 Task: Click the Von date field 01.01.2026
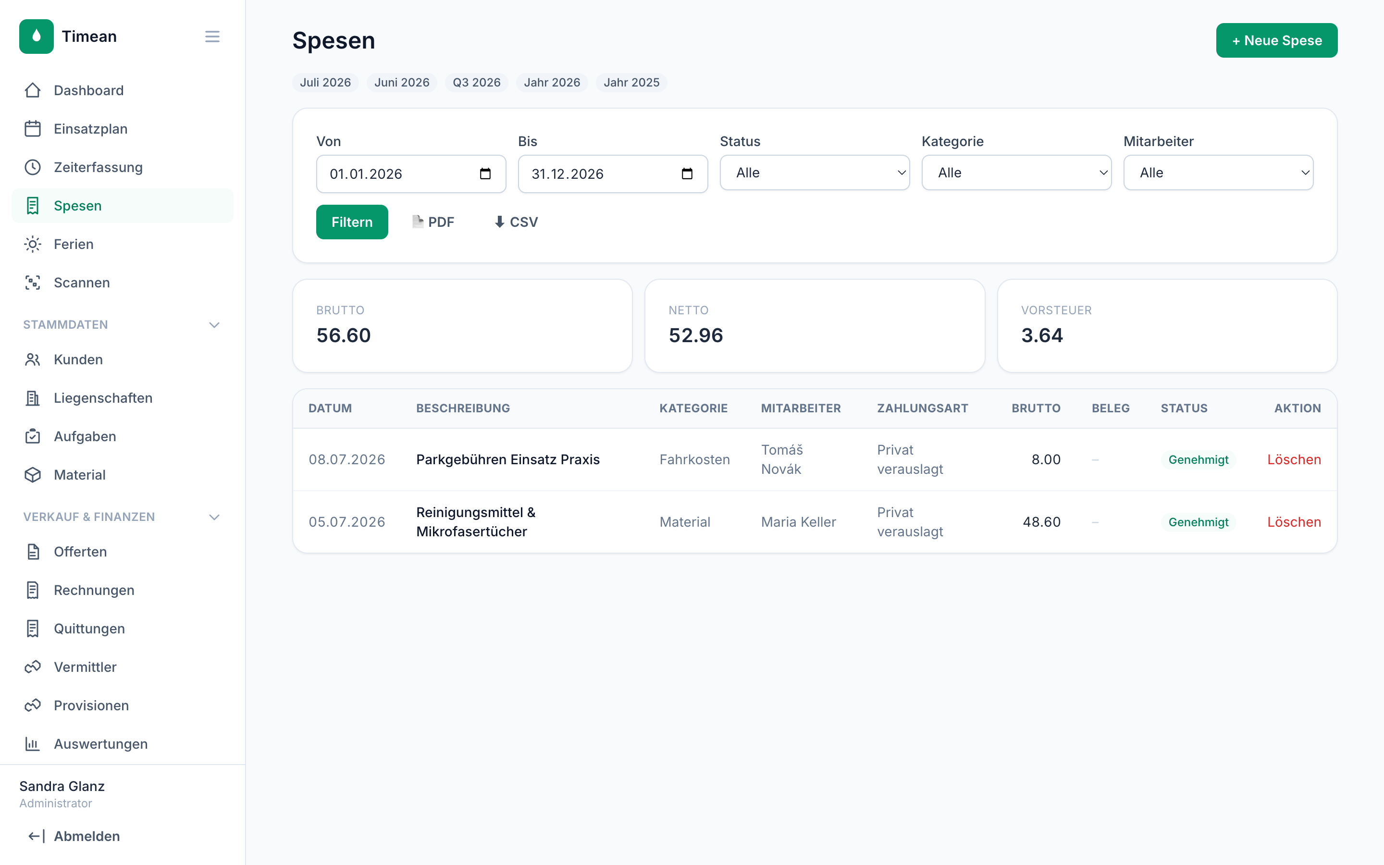(x=410, y=174)
